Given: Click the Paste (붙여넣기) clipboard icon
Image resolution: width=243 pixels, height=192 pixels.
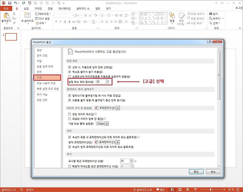Looking at the screenshot, I should coord(6,16).
